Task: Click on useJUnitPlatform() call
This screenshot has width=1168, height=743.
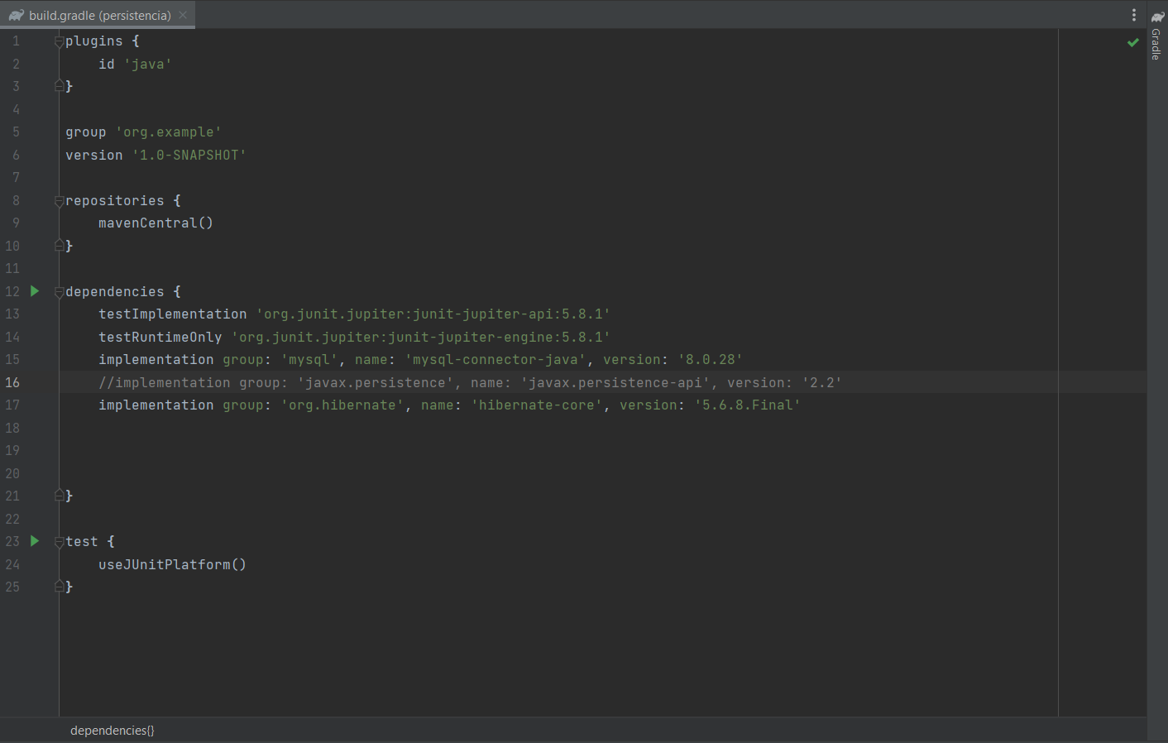Action: [173, 564]
